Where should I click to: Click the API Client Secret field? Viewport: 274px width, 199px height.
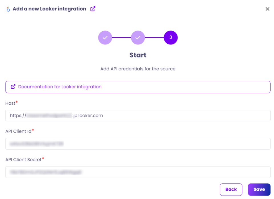(138, 172)
